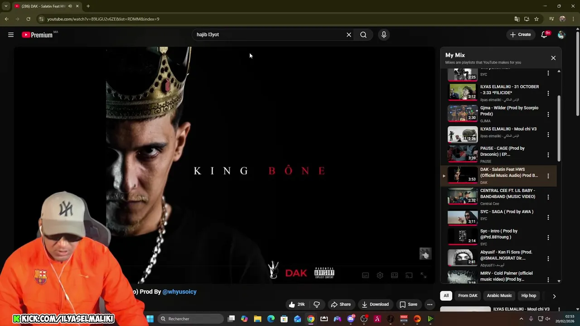Open options for PAUSE - CAGE item
Screen dimensions: 580x326
548,155
